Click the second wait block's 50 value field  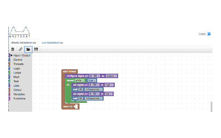tap(80, 98)
